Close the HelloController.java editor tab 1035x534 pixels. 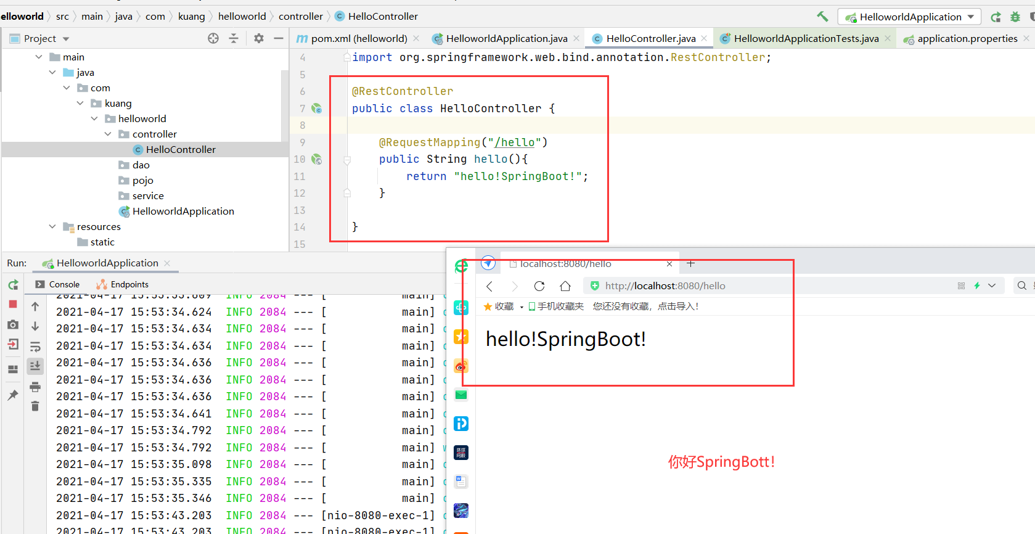tap(704, 38)
